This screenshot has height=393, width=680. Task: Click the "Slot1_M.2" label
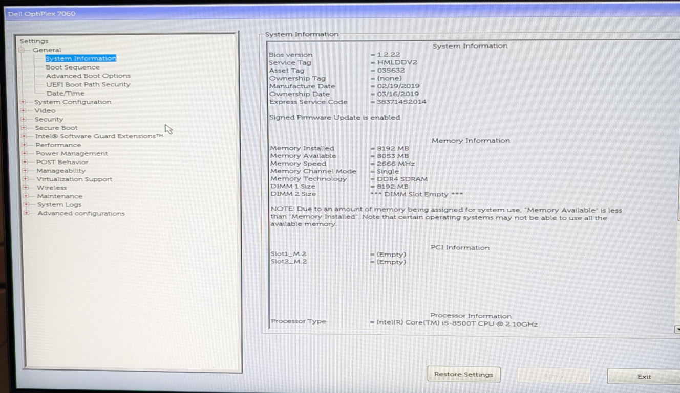pyautogui.click(x=289, y=254)
